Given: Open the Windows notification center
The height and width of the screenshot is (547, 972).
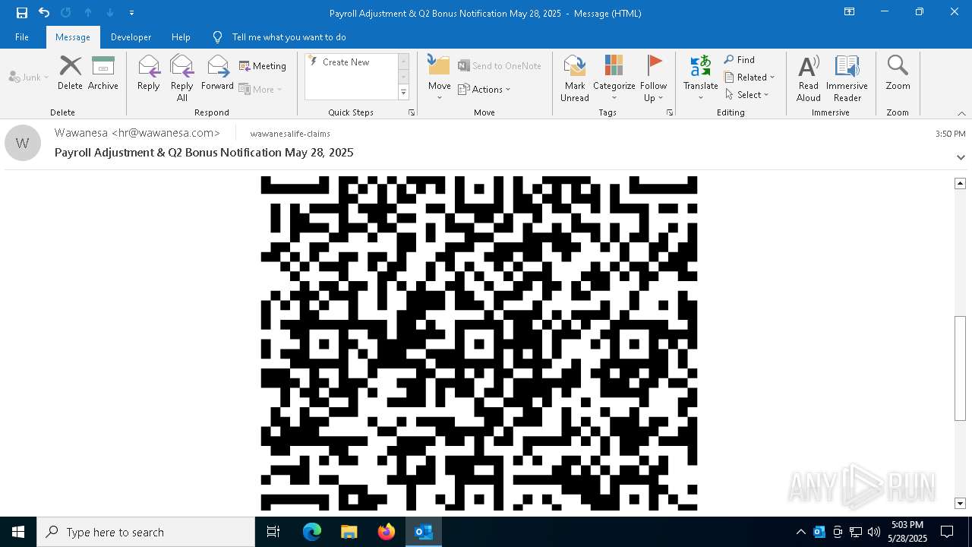Looking at the screenshot, I should click(947, 532).
